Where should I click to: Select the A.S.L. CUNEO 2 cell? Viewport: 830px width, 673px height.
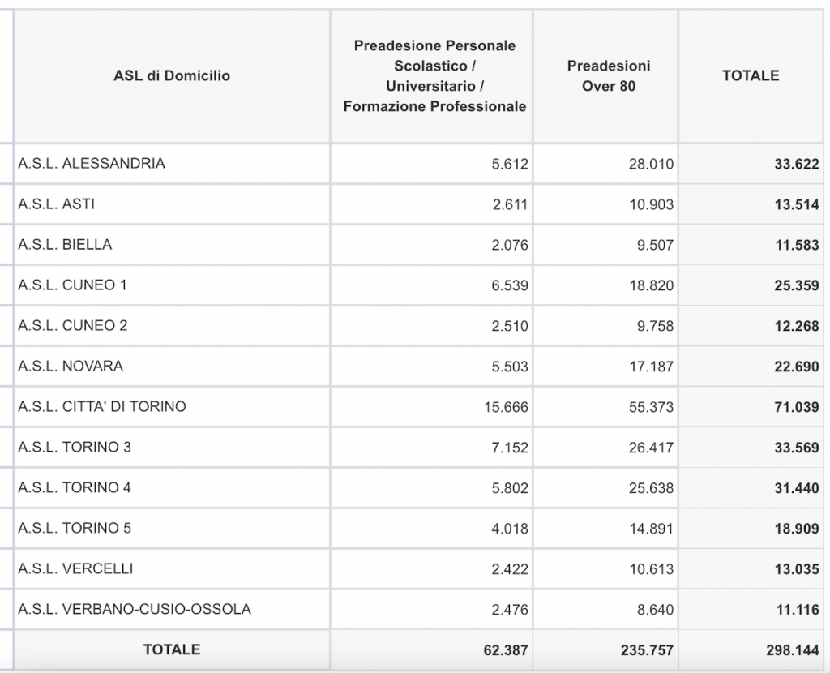pos(172,326)
